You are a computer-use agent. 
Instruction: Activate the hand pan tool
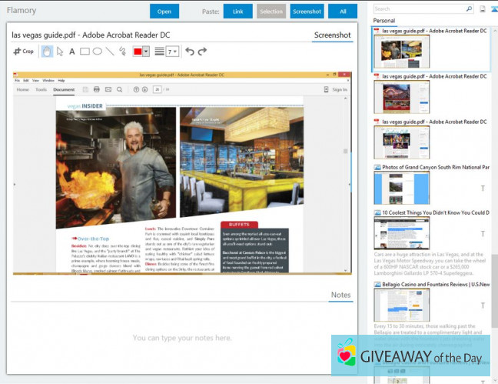[x=46, y=52]
